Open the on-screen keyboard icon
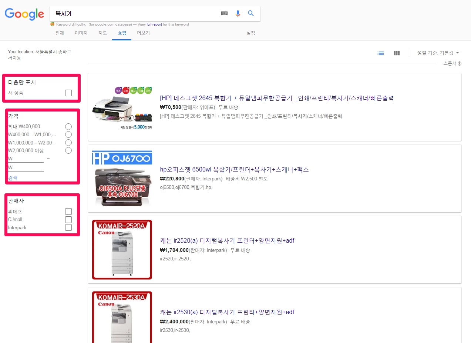 224,13
